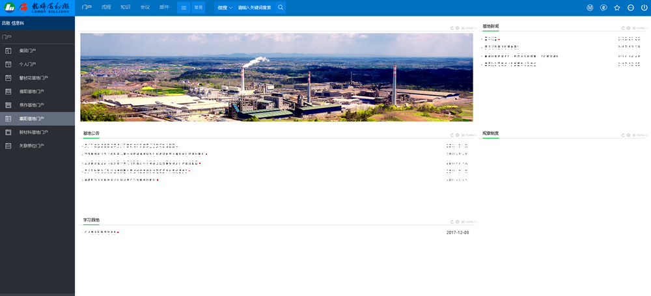The width and height of the screenshot is (651, 296).
Task: Close the 学习园地 panel
Action: click(x=463, y=222)
